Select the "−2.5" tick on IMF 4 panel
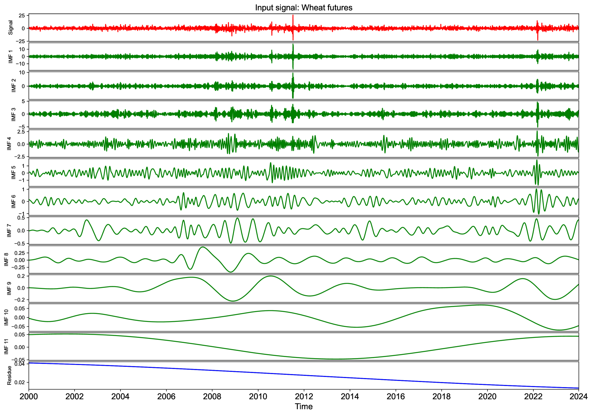This screenshot has width=592, height=415. coord(19,156)
